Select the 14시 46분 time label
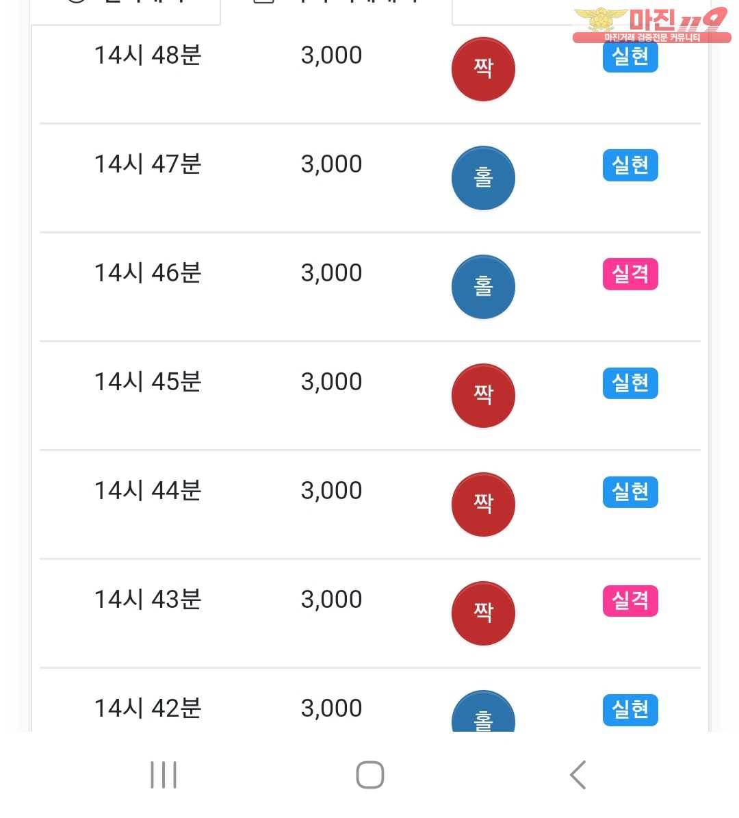The height and width of the screenshot is (818, 739). click(x=148, y=273)
